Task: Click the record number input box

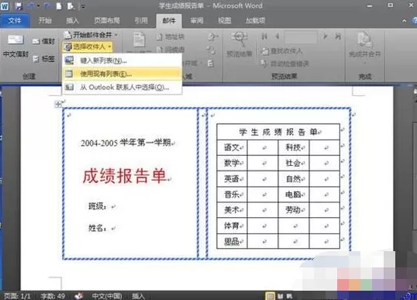Action: 301,36
